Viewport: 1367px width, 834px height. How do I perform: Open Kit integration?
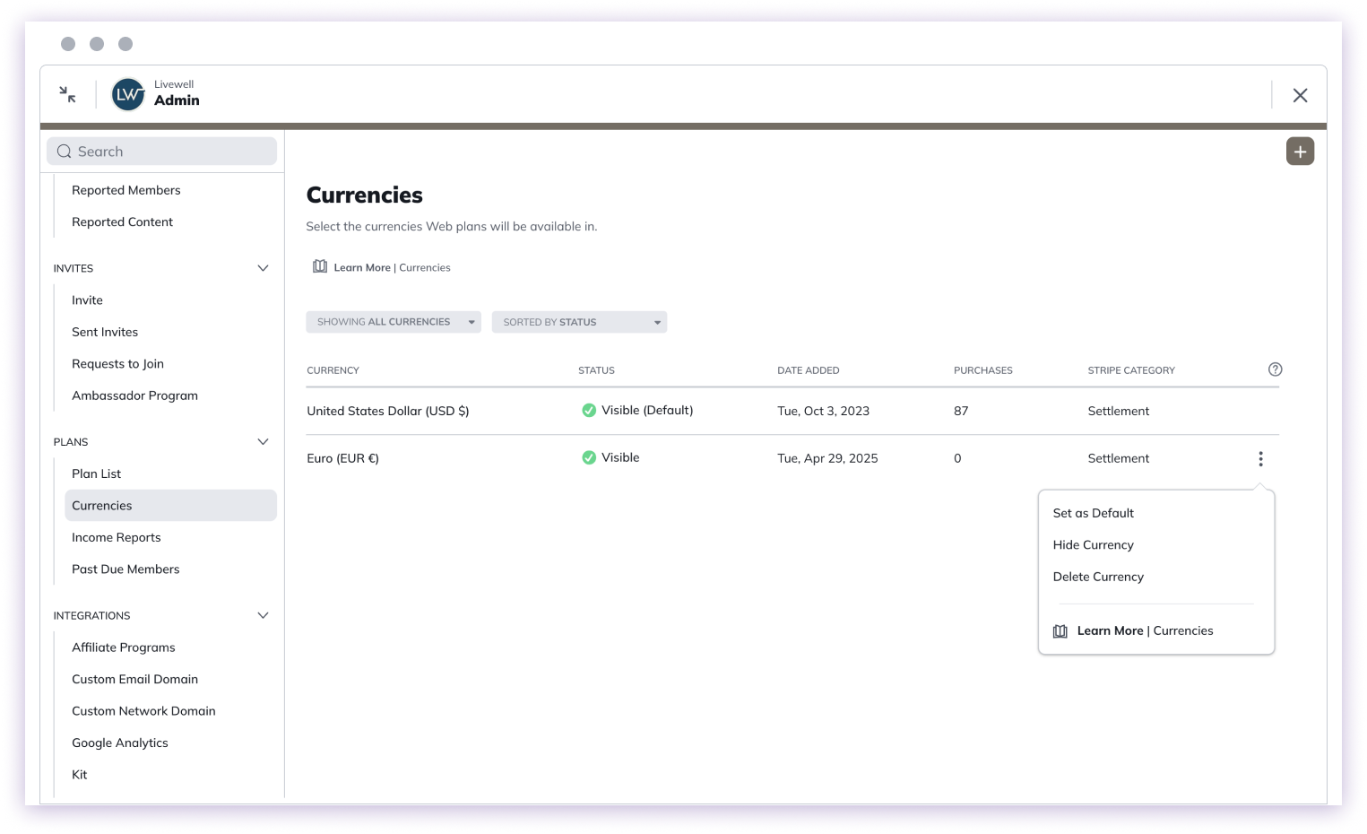pos(79,775)
